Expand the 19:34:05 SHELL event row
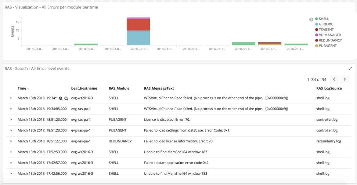This screenshot has height=185, width=357. coord(11,109)
